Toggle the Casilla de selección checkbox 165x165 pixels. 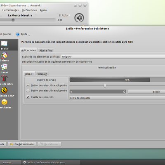28,97
